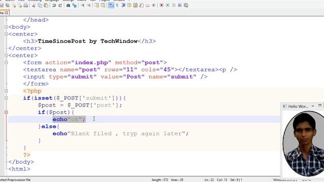Click the Close document toolbar icon
The image size is (324, 182).
(x=14, y=6)
